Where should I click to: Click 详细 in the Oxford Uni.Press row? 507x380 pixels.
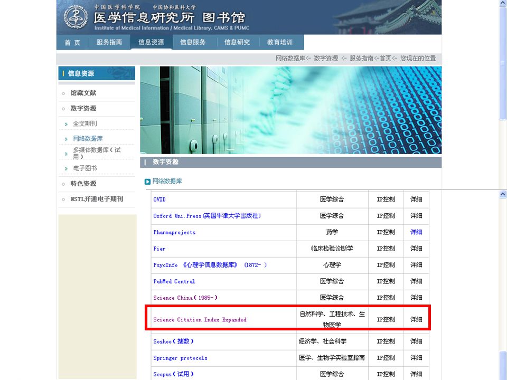click(416, 216)
